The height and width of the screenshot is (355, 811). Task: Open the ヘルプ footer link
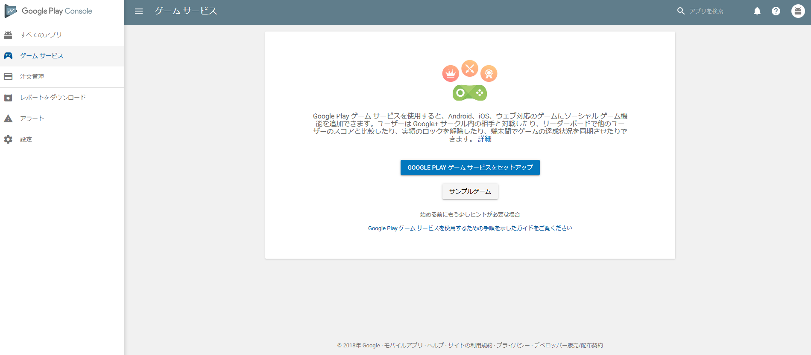pos(436,346)
